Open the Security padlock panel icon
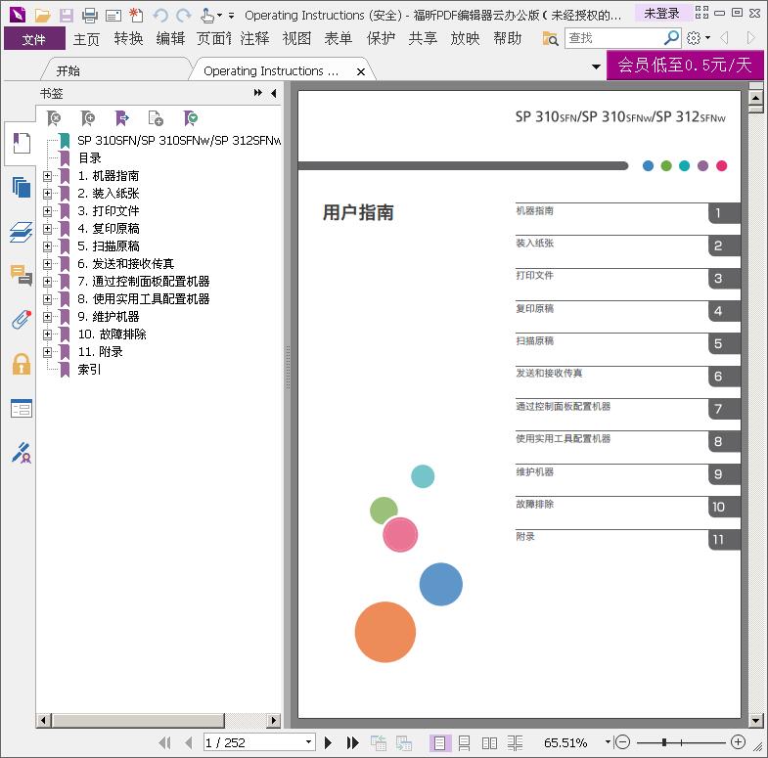768x758 pixels. pyautogui.click(x=22, y=364)
